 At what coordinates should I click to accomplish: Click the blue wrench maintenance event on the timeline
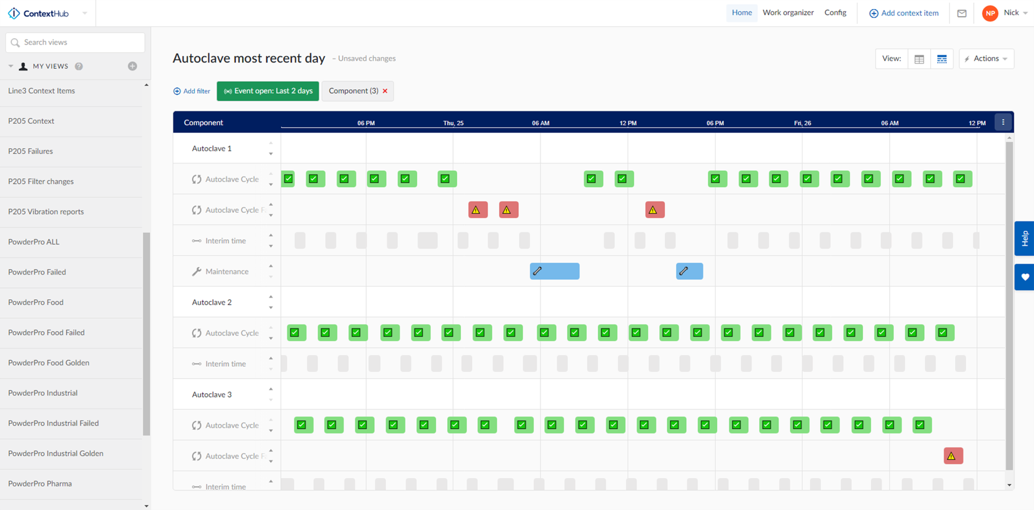554,271
